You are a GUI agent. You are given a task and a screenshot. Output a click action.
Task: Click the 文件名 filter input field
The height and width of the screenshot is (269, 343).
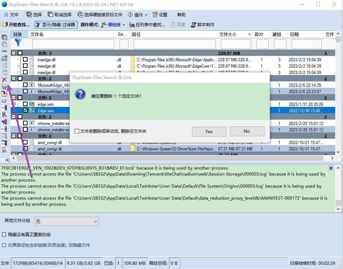[x=73, y=44]
